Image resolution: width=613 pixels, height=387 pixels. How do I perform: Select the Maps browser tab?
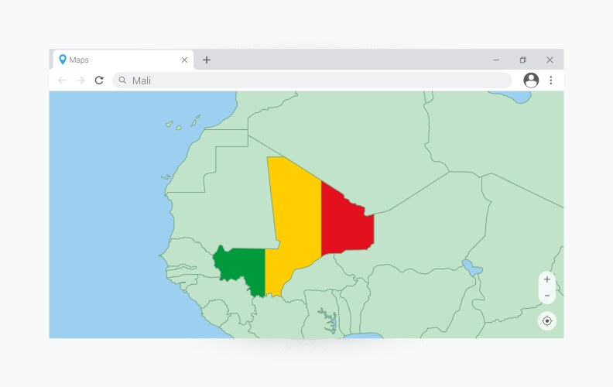pos(116,60)
